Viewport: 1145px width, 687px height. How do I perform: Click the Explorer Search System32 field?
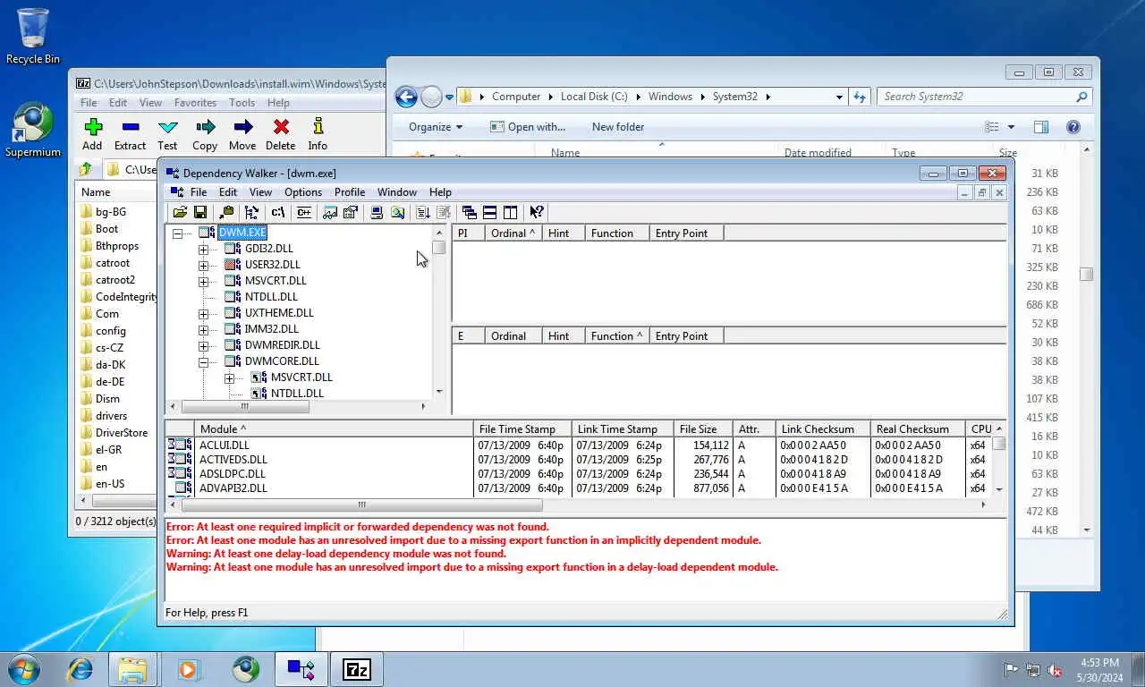tap(983, 97)
